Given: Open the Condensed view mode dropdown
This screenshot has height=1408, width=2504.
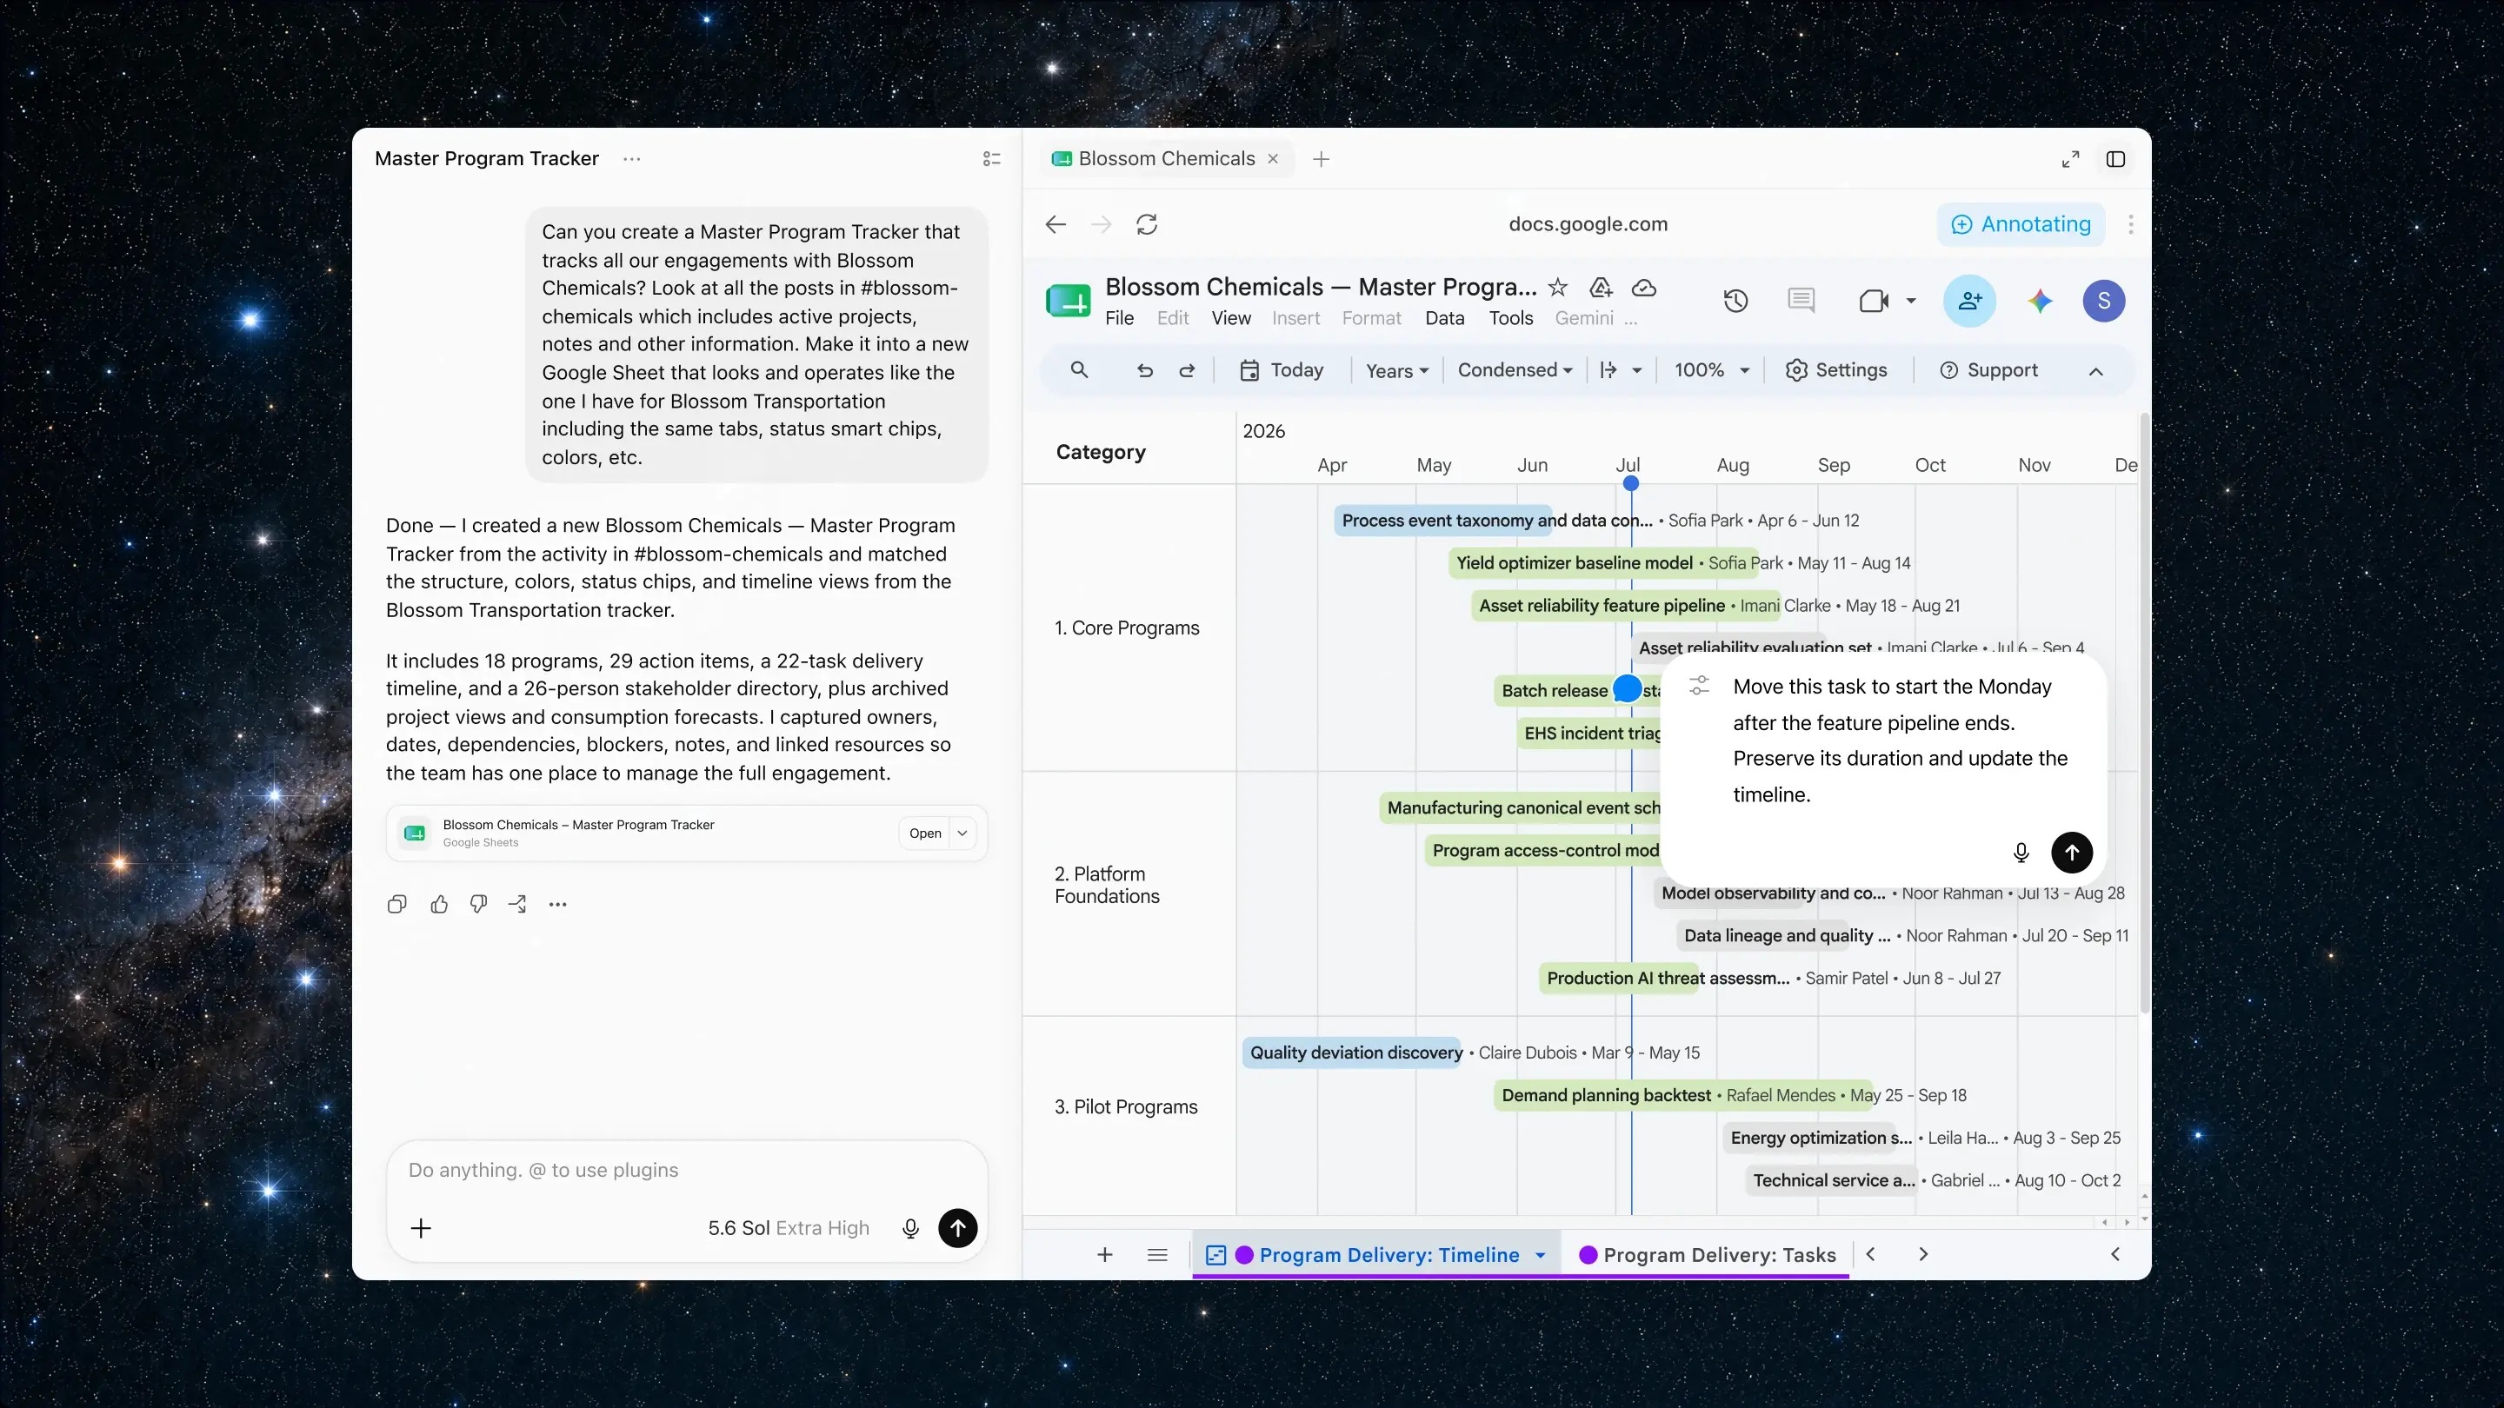Looking at the screenshot, I should (1515, 370).
